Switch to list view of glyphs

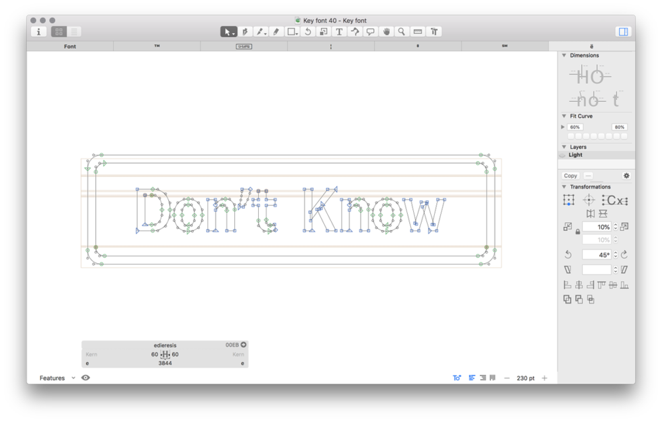74,32
